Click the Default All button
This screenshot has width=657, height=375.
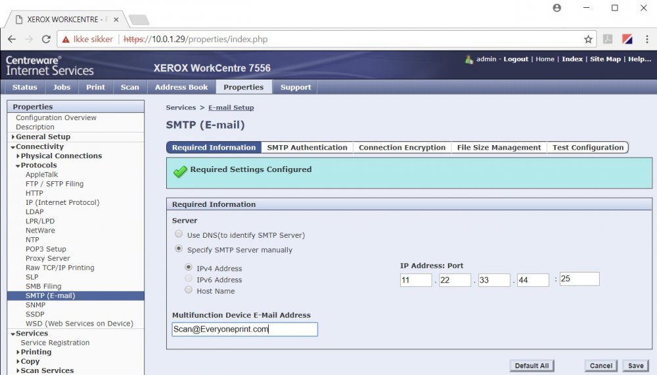(x=532, y=366)
